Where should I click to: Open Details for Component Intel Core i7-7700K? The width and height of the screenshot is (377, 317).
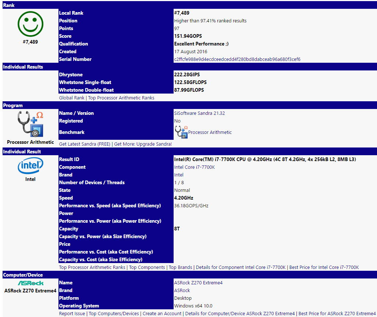tap(241, 267)
